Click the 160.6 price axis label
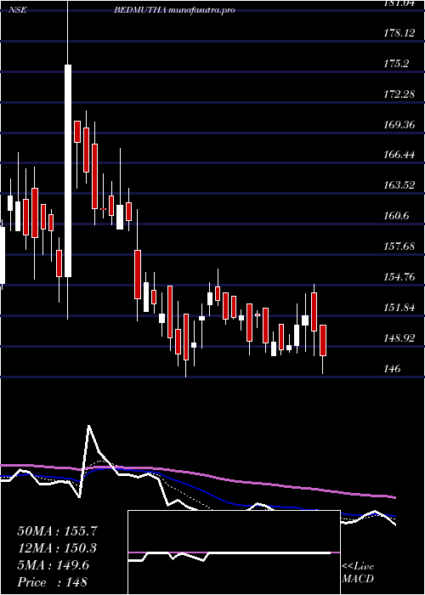The height and width of the screenshot is (595, 425). [x=397, y=216]
